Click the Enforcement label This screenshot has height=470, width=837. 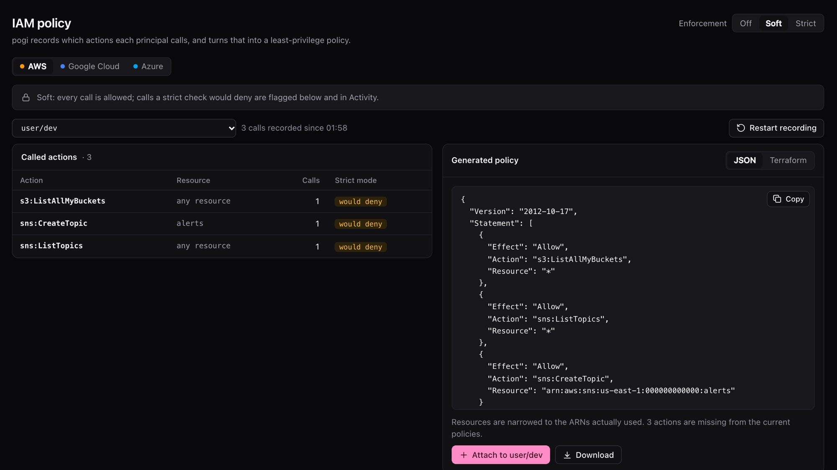703,23
